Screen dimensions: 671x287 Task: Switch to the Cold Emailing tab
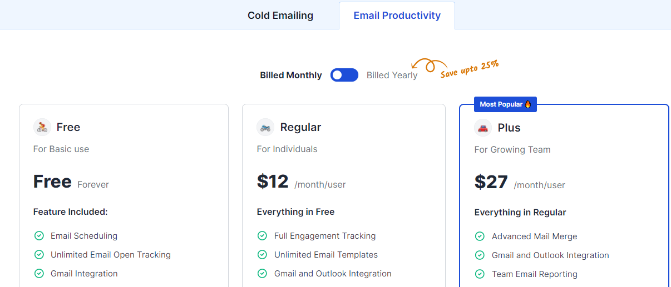(x=280, y=16)
